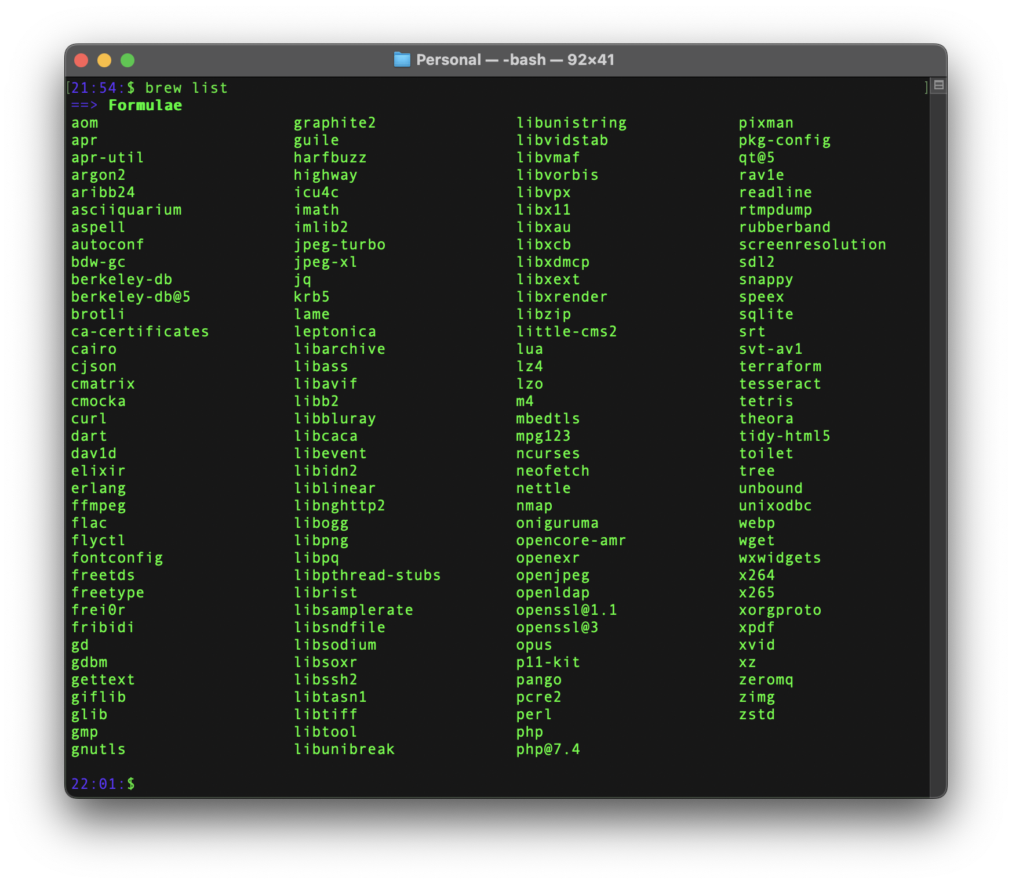The width and height of the screenshot is (1012, 884).
Task: Click the 'neofetch' formula name
Action: (552, 471)
